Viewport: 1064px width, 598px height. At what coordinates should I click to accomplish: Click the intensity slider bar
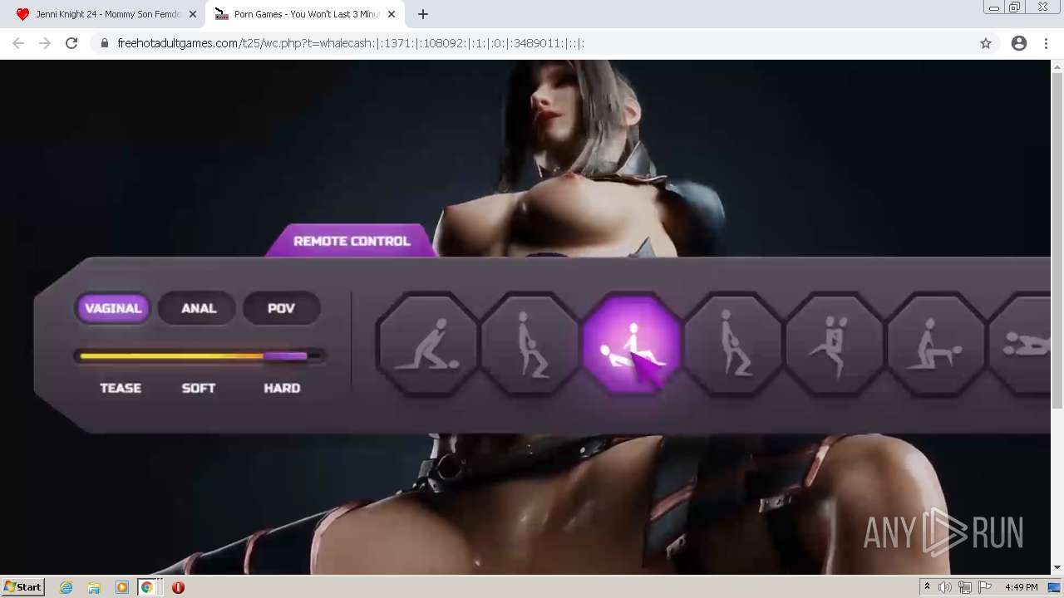[x=199, y=356]
